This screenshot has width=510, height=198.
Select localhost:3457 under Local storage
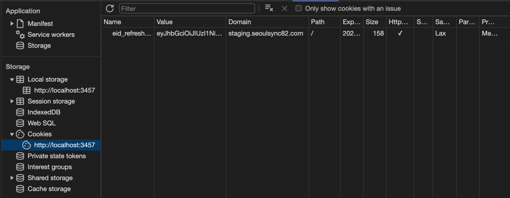tap(65, 91)
